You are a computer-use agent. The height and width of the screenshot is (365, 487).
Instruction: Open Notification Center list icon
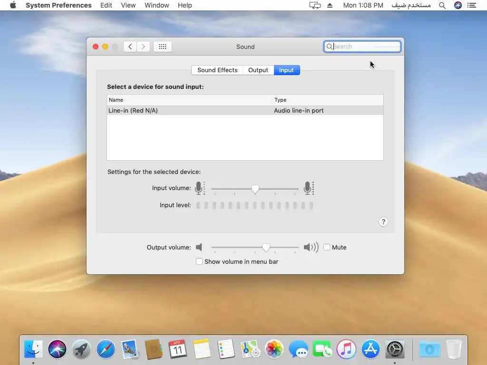[x=471, y=5]
